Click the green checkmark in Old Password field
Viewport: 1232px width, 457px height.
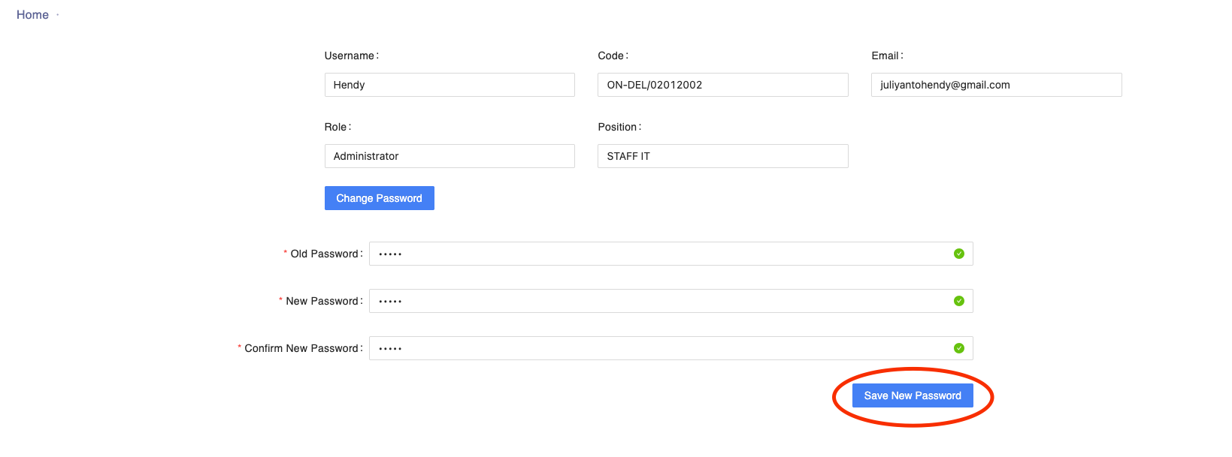pyautogui.click(x=958, y=254)
